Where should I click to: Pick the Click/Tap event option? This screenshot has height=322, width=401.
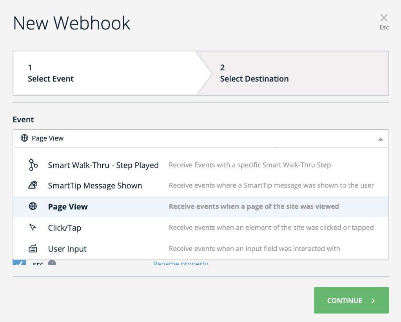(x=65, y=228)
